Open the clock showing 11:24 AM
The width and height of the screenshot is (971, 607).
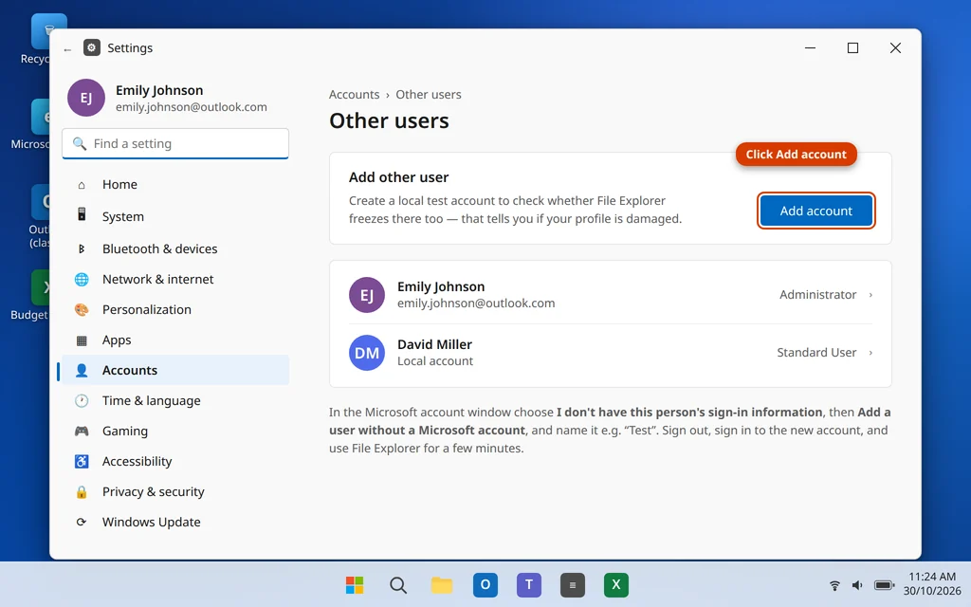tap(932, 584)
